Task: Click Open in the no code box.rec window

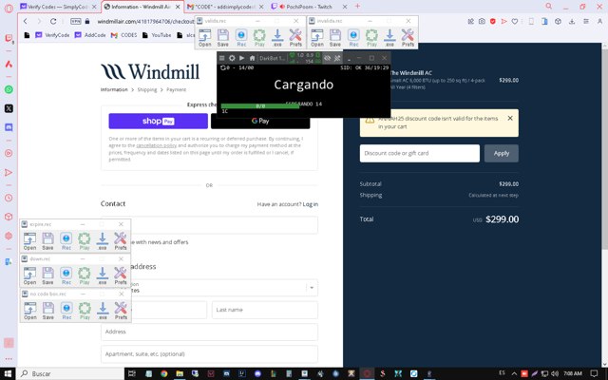Action: (29, 311)
